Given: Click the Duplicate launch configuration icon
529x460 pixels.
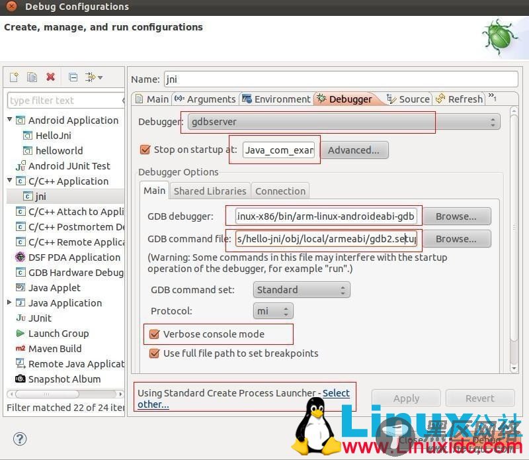Looking at the screenshot, I should click(32, 77).
